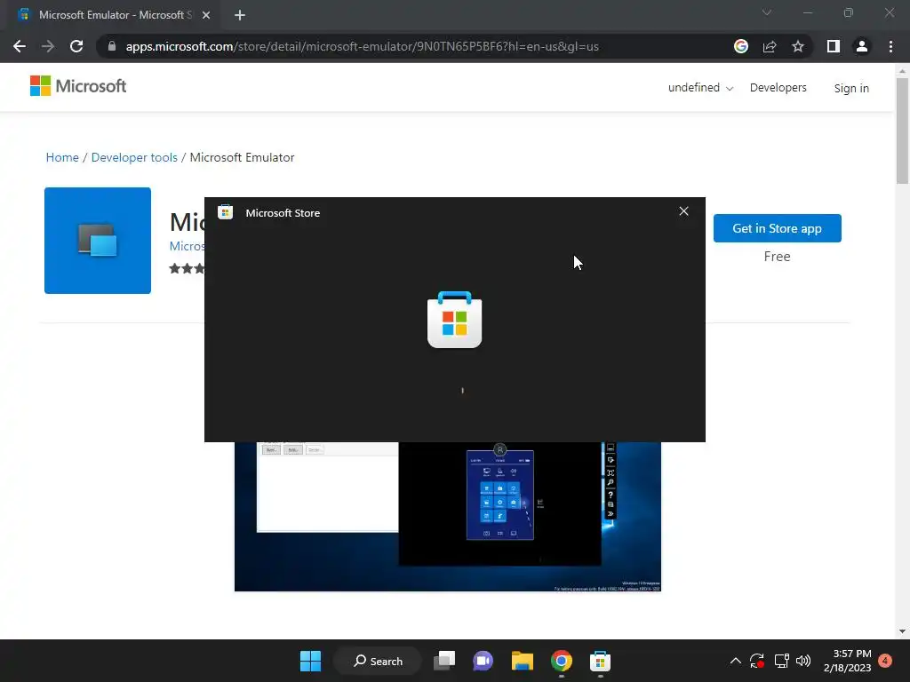910x682 pixels.
Task: Open File Explorer from taskbar
Action: 523,661
